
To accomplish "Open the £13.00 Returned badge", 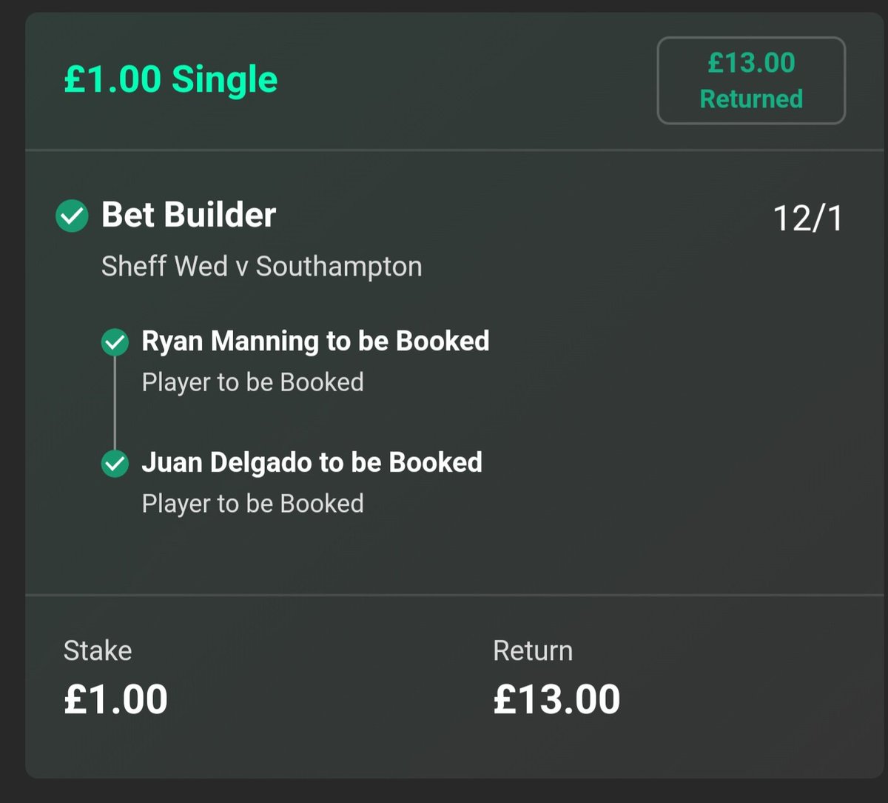I will [751, 81].
